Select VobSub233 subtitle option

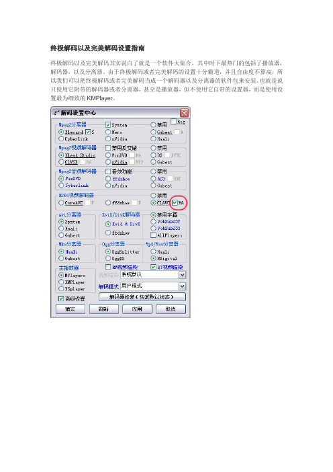[x=153, y=228]
